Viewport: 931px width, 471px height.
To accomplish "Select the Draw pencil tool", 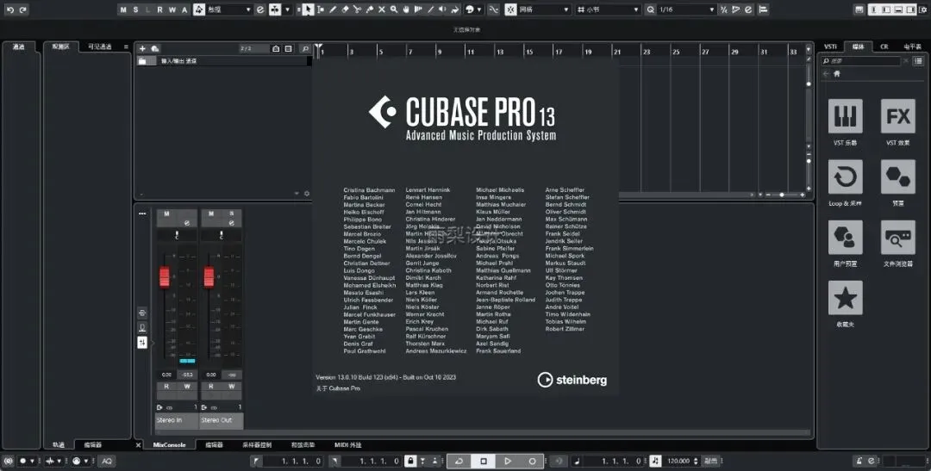I will (333, 9).
